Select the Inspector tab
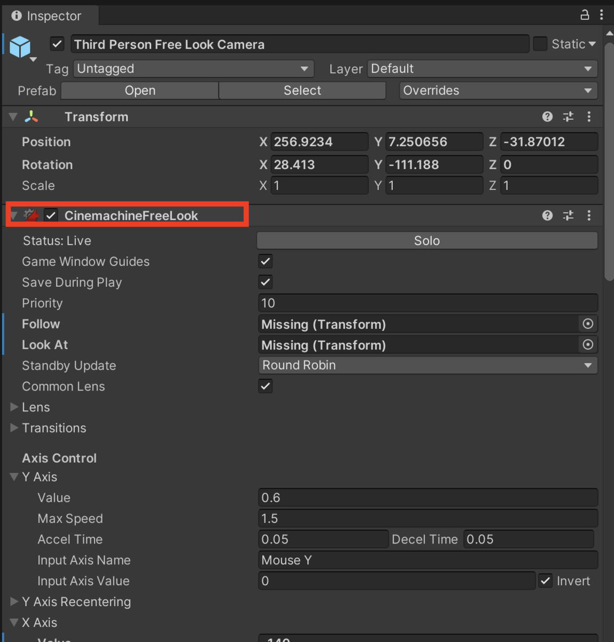 point(50,16)
